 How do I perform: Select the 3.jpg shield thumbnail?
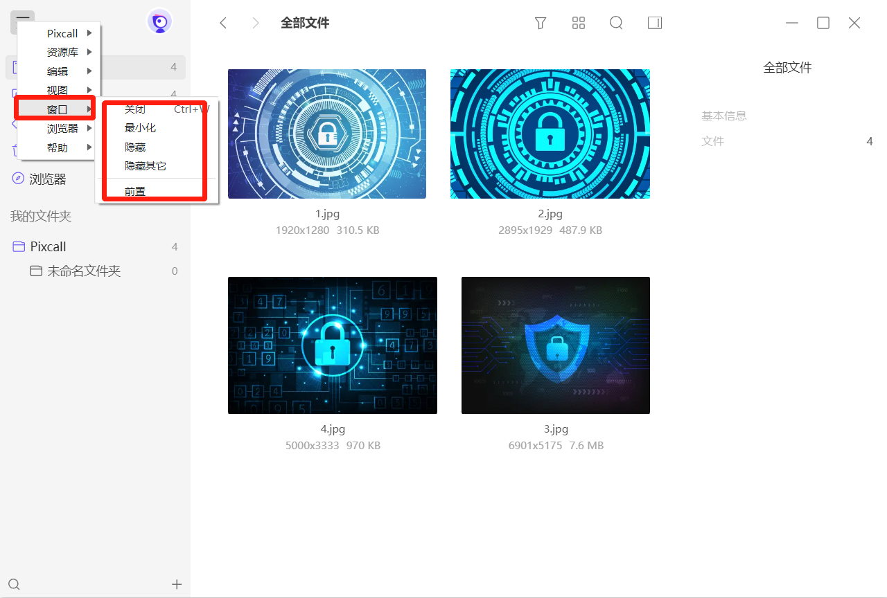556,345
